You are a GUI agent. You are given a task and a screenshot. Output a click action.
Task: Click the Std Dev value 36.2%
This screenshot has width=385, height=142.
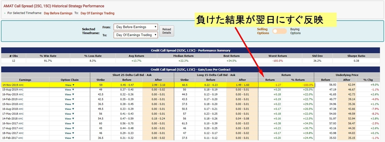318,60
